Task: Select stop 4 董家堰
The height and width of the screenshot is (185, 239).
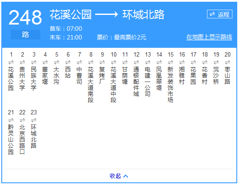Action: pyautogui.click(x=45, y=75)
